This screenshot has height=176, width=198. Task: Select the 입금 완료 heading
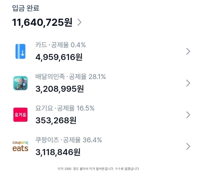26,8
